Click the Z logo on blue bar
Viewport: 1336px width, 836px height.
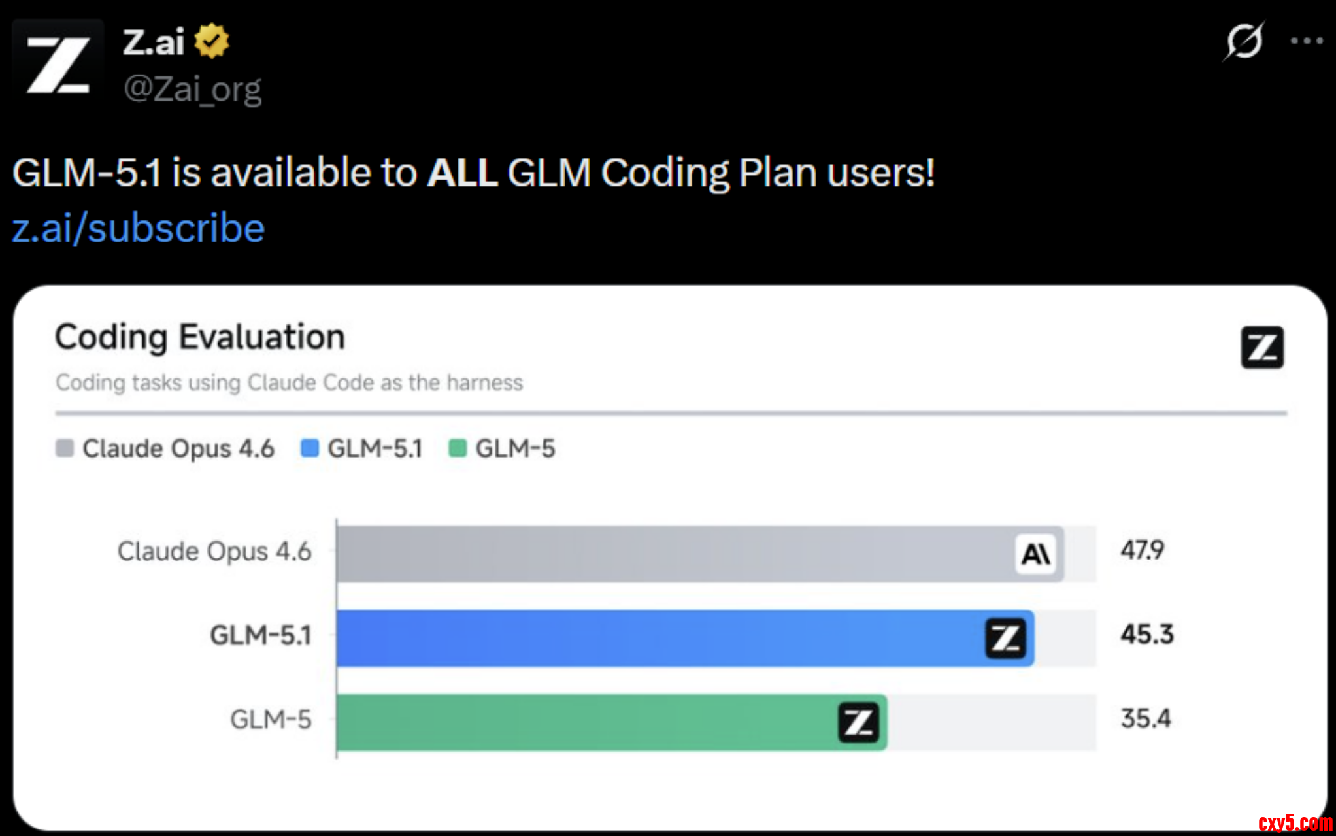pyautogui.click(x=1005, y=638)
